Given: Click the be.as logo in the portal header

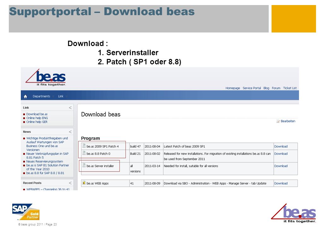Looking at the screenshot, I should tap(46, 78).
